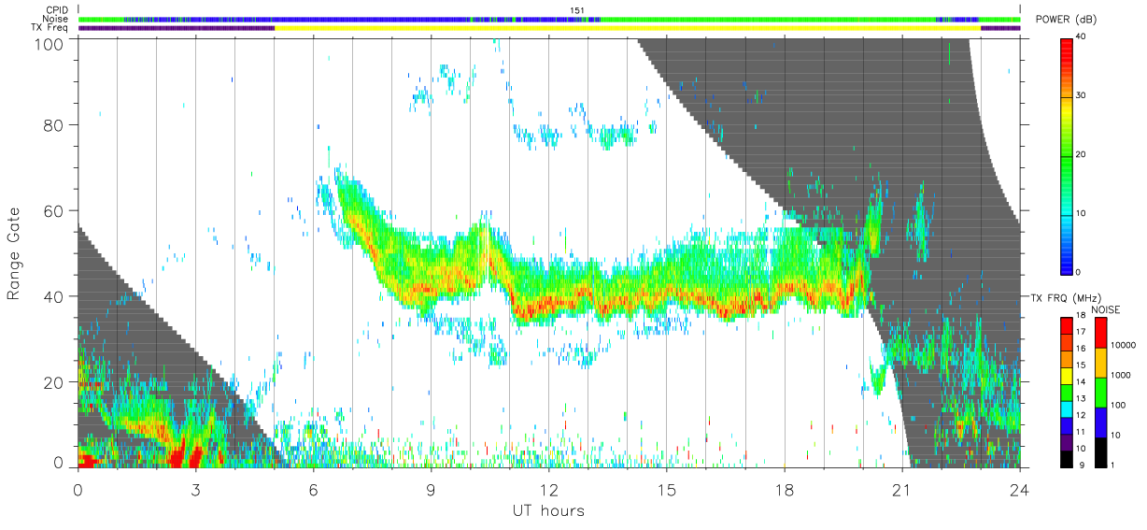The image size is (1147, 530).
Task: Click the 80 tick on Range Gate axis
Action: point(54,125)
